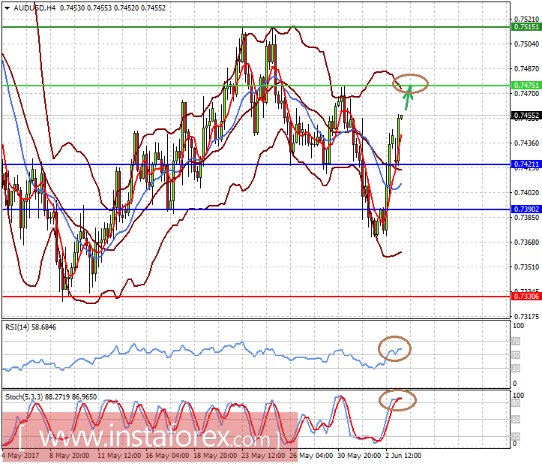Open the AUDUSD,H4 chart dropdown triangle

click(7, 8)
